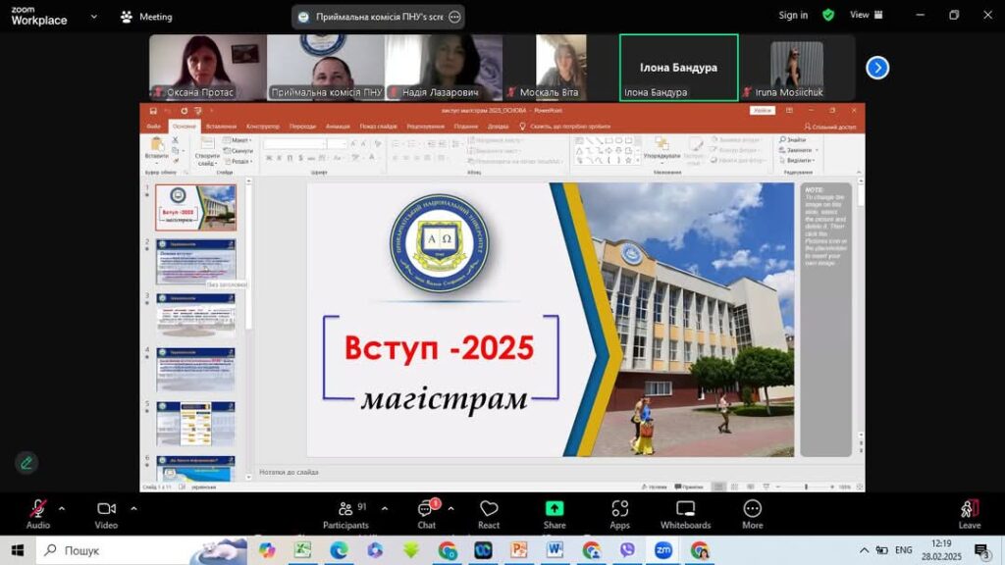This screenshot has width=1005, height=565.
Task: Toggle the green annotate pencil icon
Action: [26, 463]
